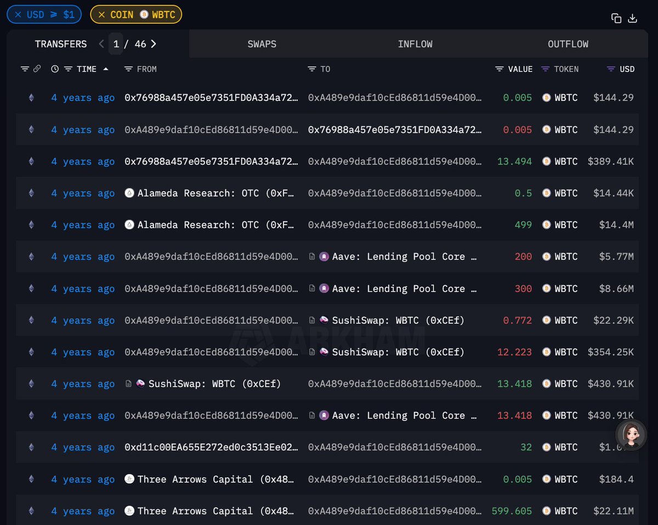Click the Ethereum icon in the $14.4M row

pos(31,225)
